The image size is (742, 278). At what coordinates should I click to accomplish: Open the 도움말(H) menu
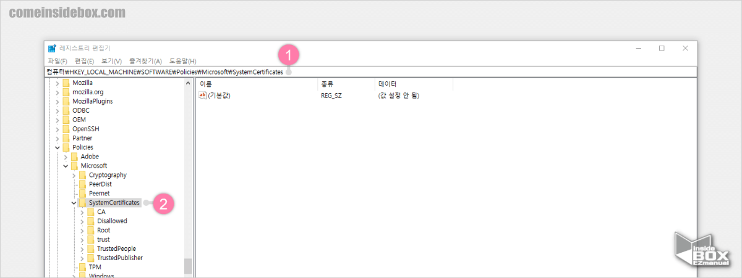[183, 61]
